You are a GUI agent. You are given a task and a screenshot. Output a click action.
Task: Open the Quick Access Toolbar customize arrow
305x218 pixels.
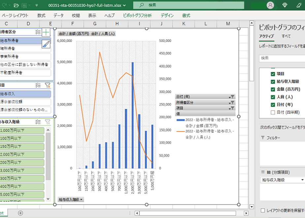[x=37, y=5]
